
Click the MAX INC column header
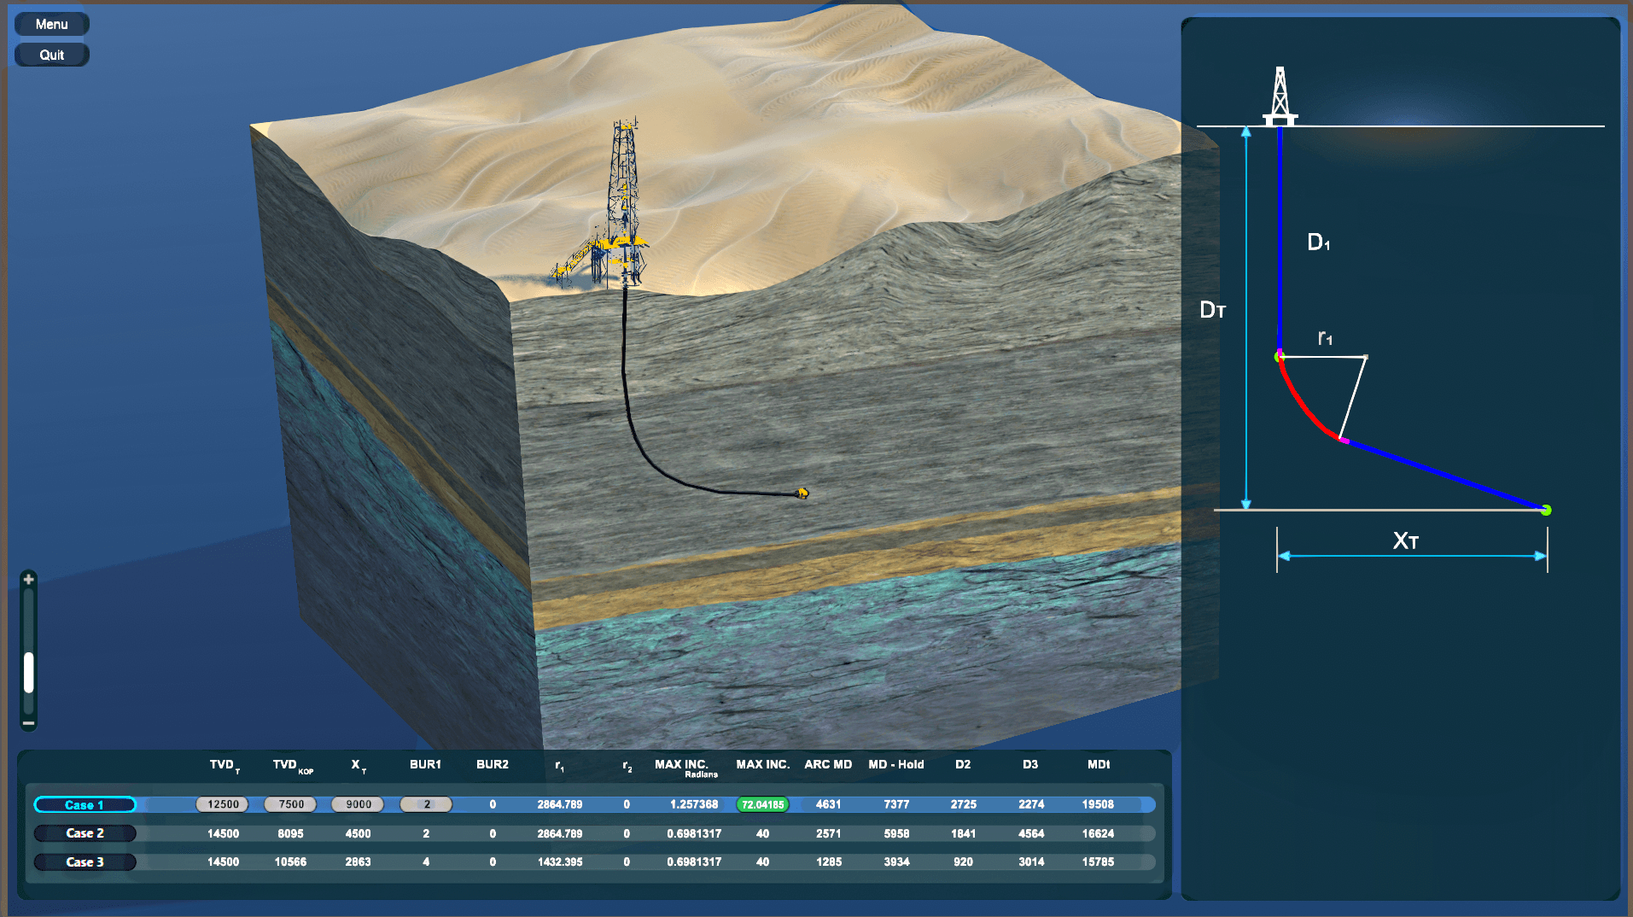(762, 764)
